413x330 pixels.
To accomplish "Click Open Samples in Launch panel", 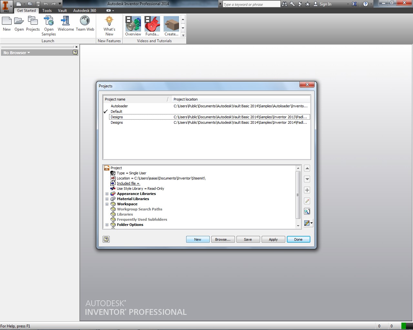I will pyautogui.click(x=49, y=26).
